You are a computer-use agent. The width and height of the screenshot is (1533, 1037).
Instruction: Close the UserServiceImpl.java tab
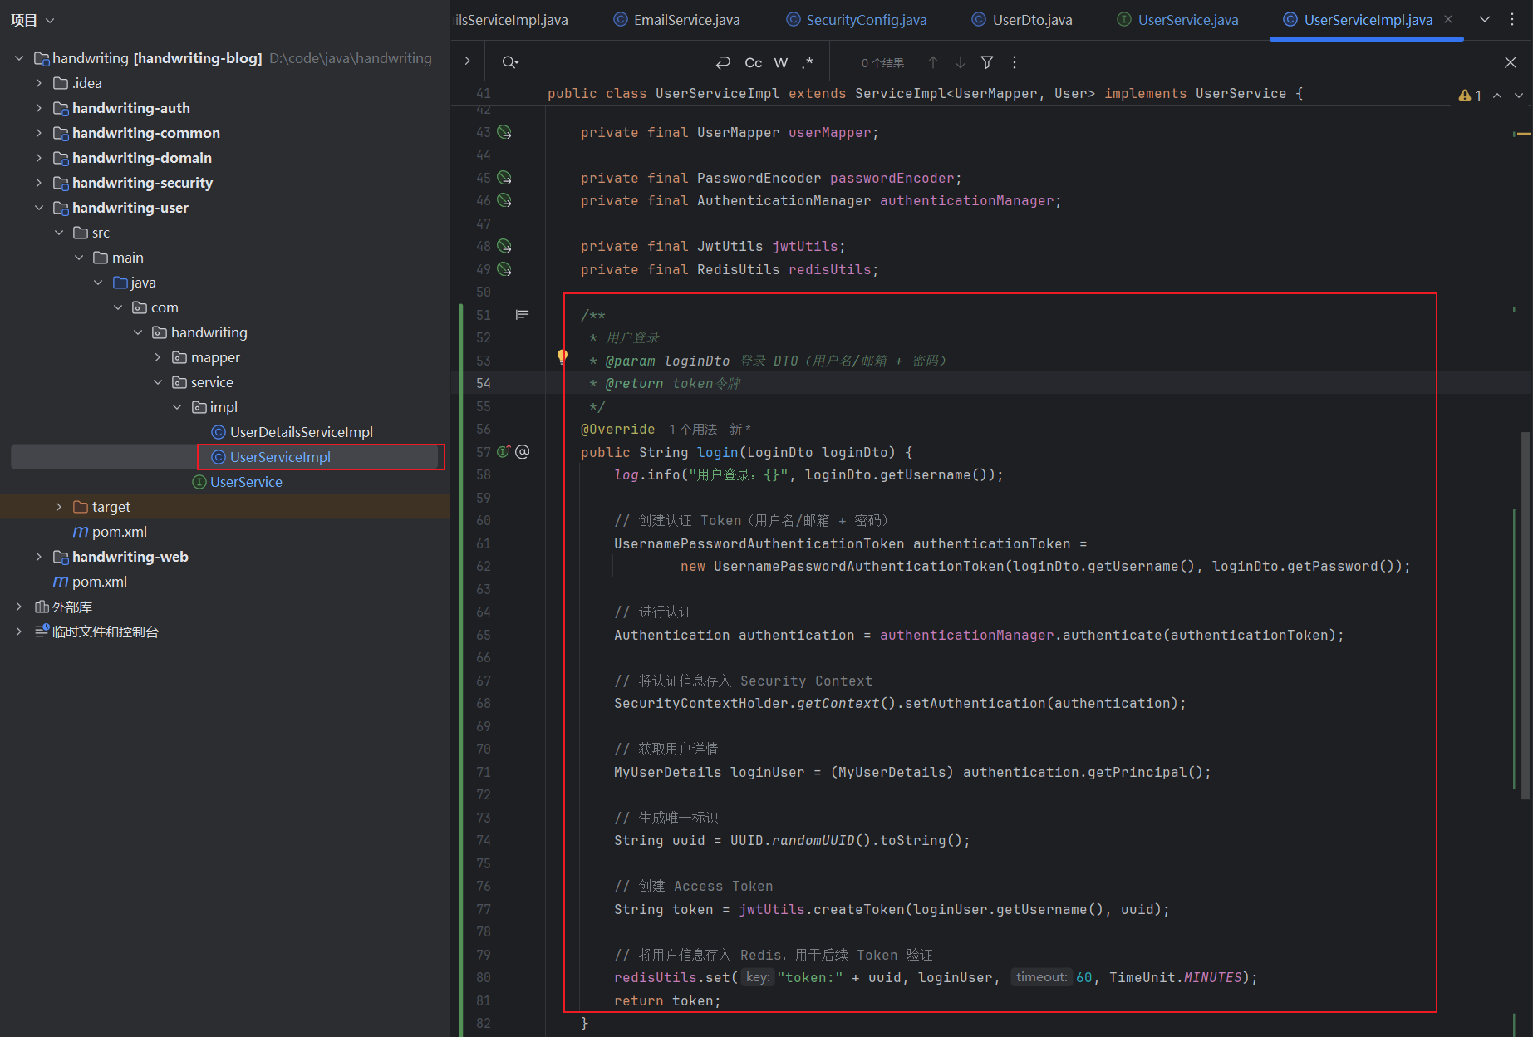point(1448,19)
